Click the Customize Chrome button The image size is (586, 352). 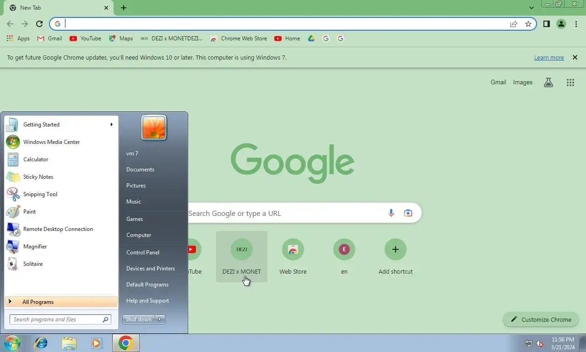tap(541, 319)
